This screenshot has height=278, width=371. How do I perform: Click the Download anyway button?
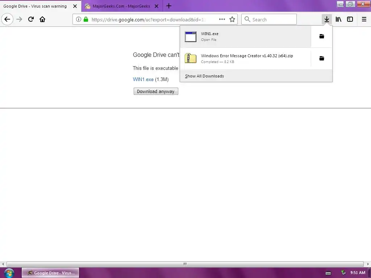click(156, 91)
